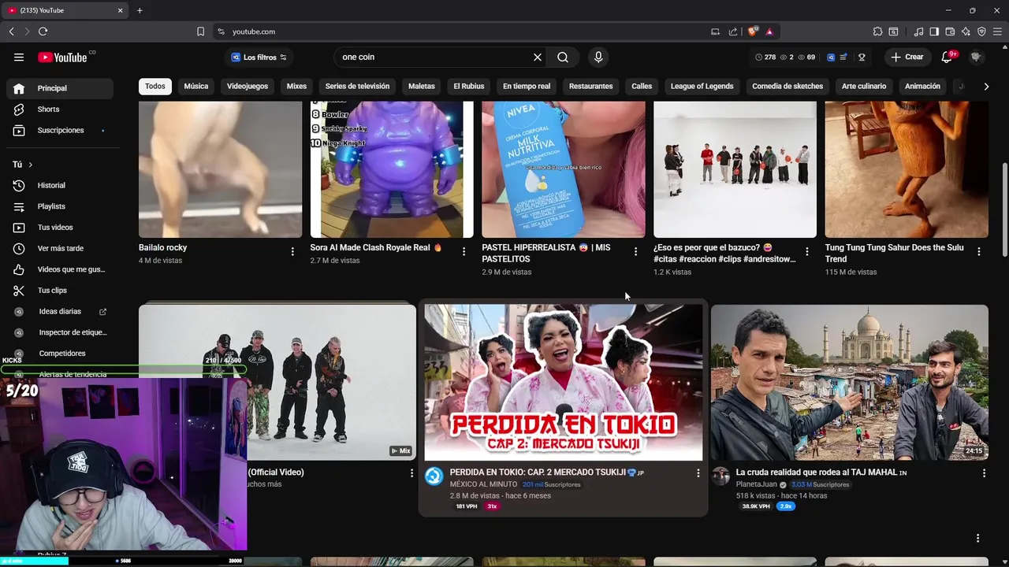Click the Crear button
This screenshot has width=1009, height=567.
point(907,57)
